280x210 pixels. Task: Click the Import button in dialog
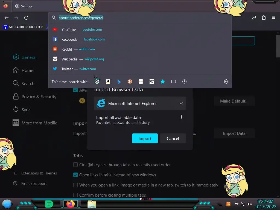tap(145, 138)
